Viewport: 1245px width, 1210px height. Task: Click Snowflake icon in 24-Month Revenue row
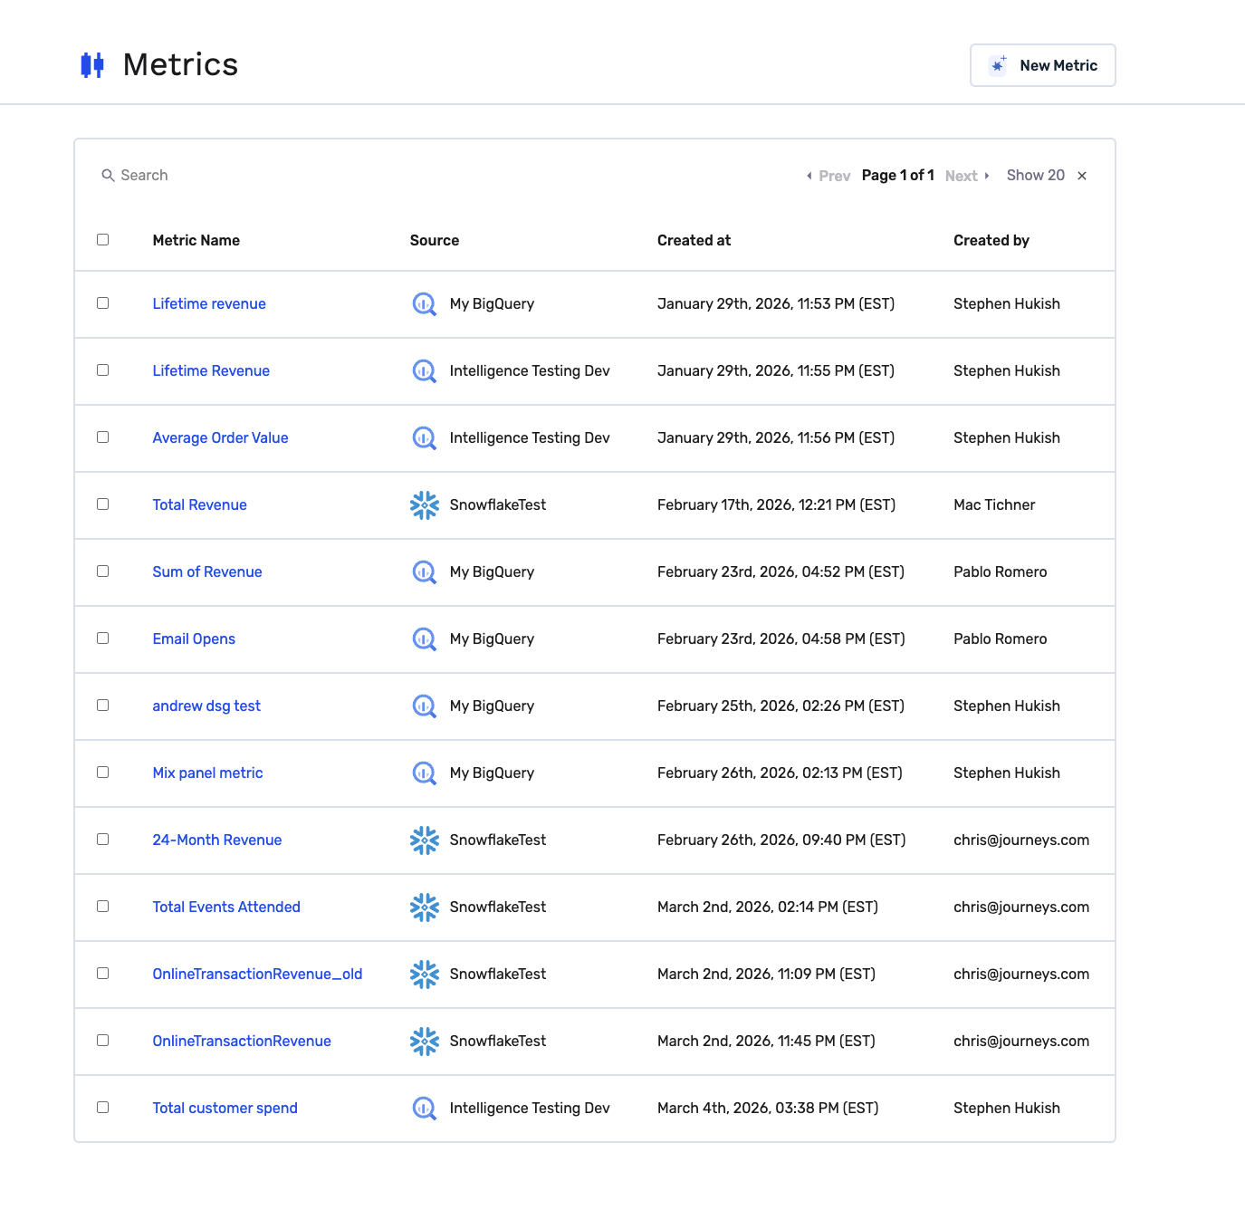tap(425, 840)
